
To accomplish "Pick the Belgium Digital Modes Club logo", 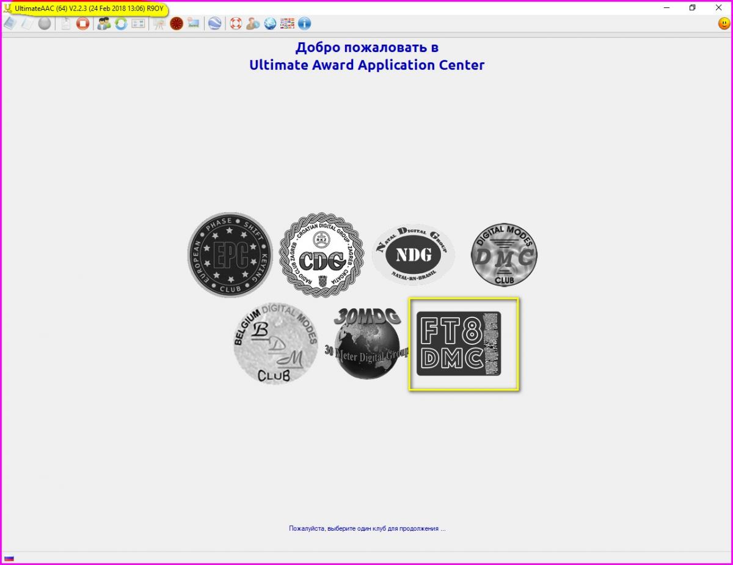I will [x=275, y=343].
